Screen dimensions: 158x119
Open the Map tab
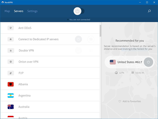[x=7, y=11]
